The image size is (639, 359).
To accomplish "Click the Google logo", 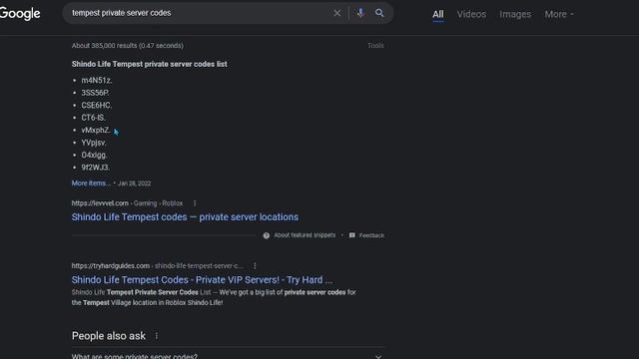I will tap(20, 13).
